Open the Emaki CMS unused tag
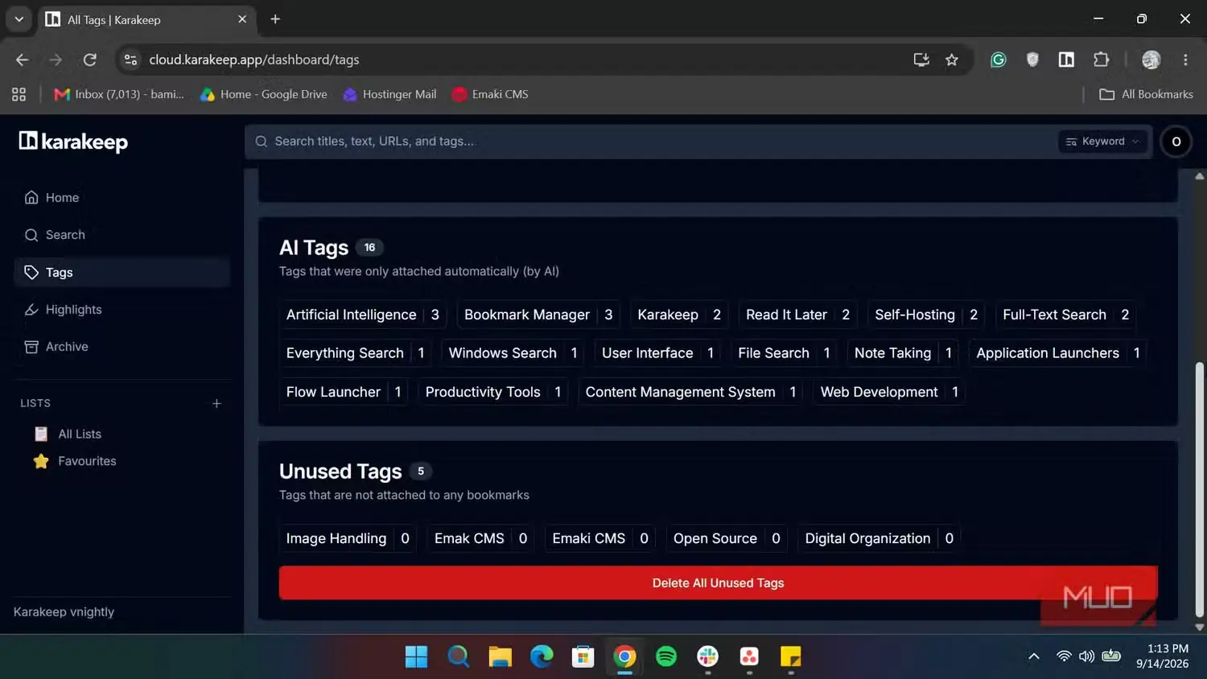This screenshot has height=679, width=1207. coord(600,538)
